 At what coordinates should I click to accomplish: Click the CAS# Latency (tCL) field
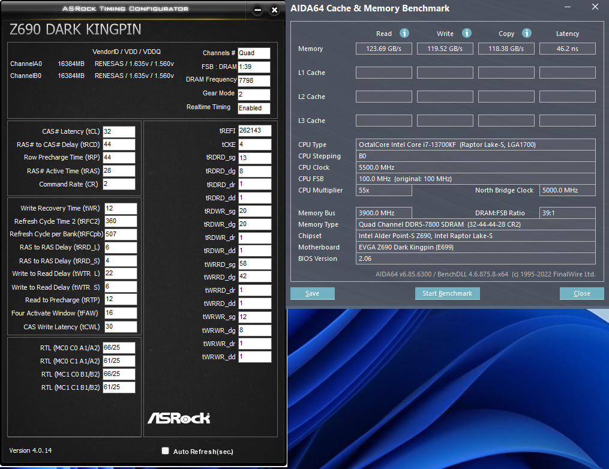coord(119,131)
